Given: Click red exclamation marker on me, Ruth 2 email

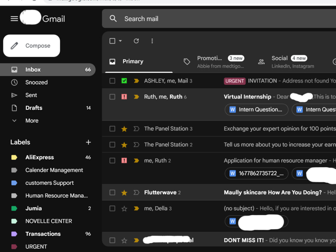Looking at the screenshot, I should [124, 160].
